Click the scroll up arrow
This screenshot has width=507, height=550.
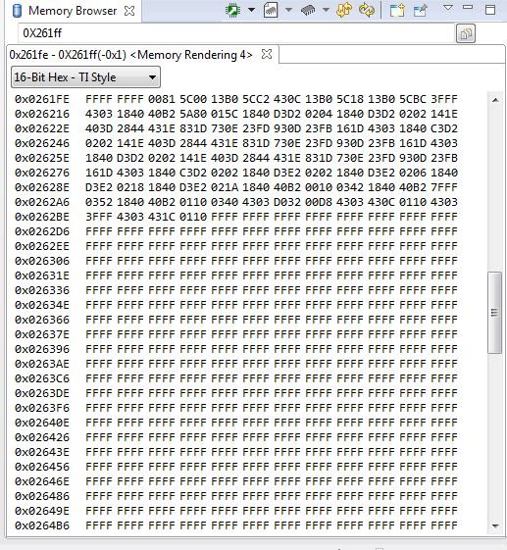[x=495, y=100]
